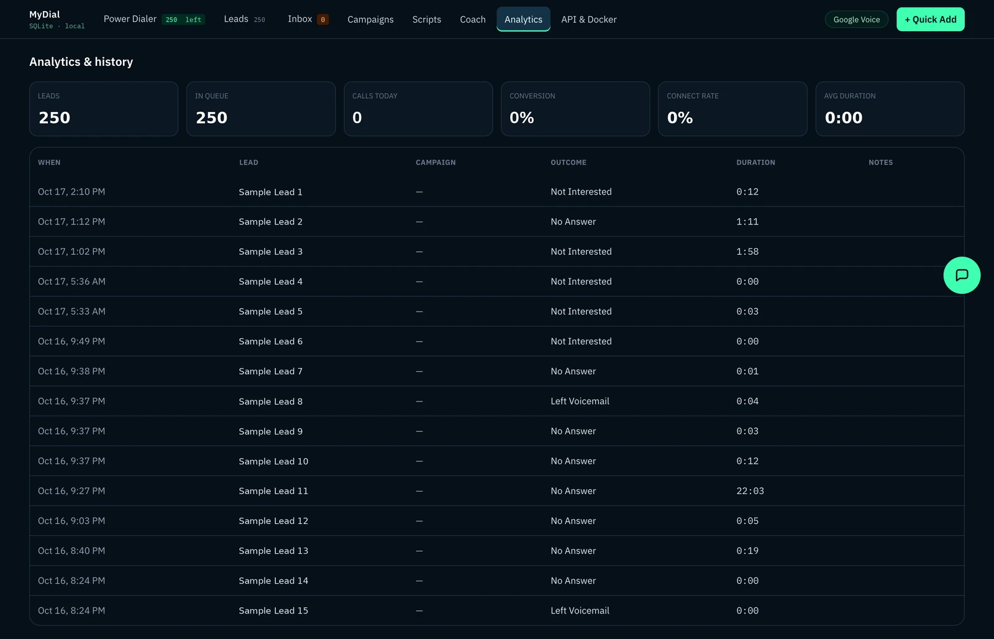Select Sample Lead 3 in table
Image resolution: width=994 pixels, height=639 pixels.
(x=270, y=252)
